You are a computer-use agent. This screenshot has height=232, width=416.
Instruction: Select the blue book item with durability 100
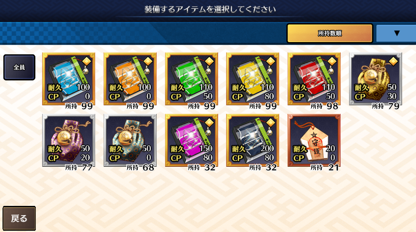click(x=69, y=79)
